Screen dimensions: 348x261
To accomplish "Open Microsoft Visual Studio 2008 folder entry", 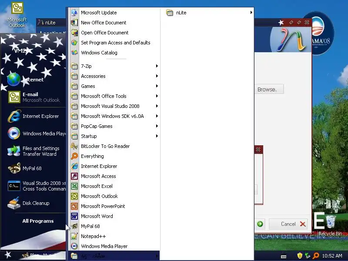I will (115, 106).
